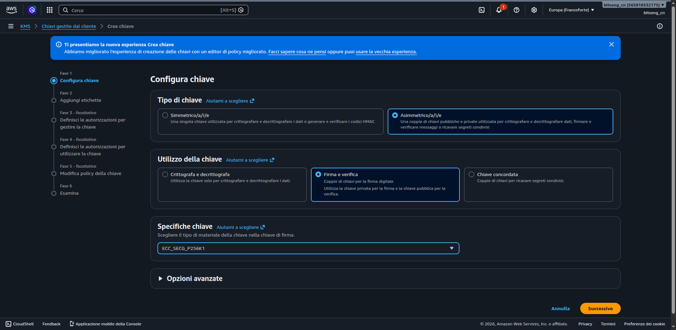Viewport: 676px width, 330px height.
Task: Open Chiavi gestite dal cliente breadcrumb
Action: [69, 26]
